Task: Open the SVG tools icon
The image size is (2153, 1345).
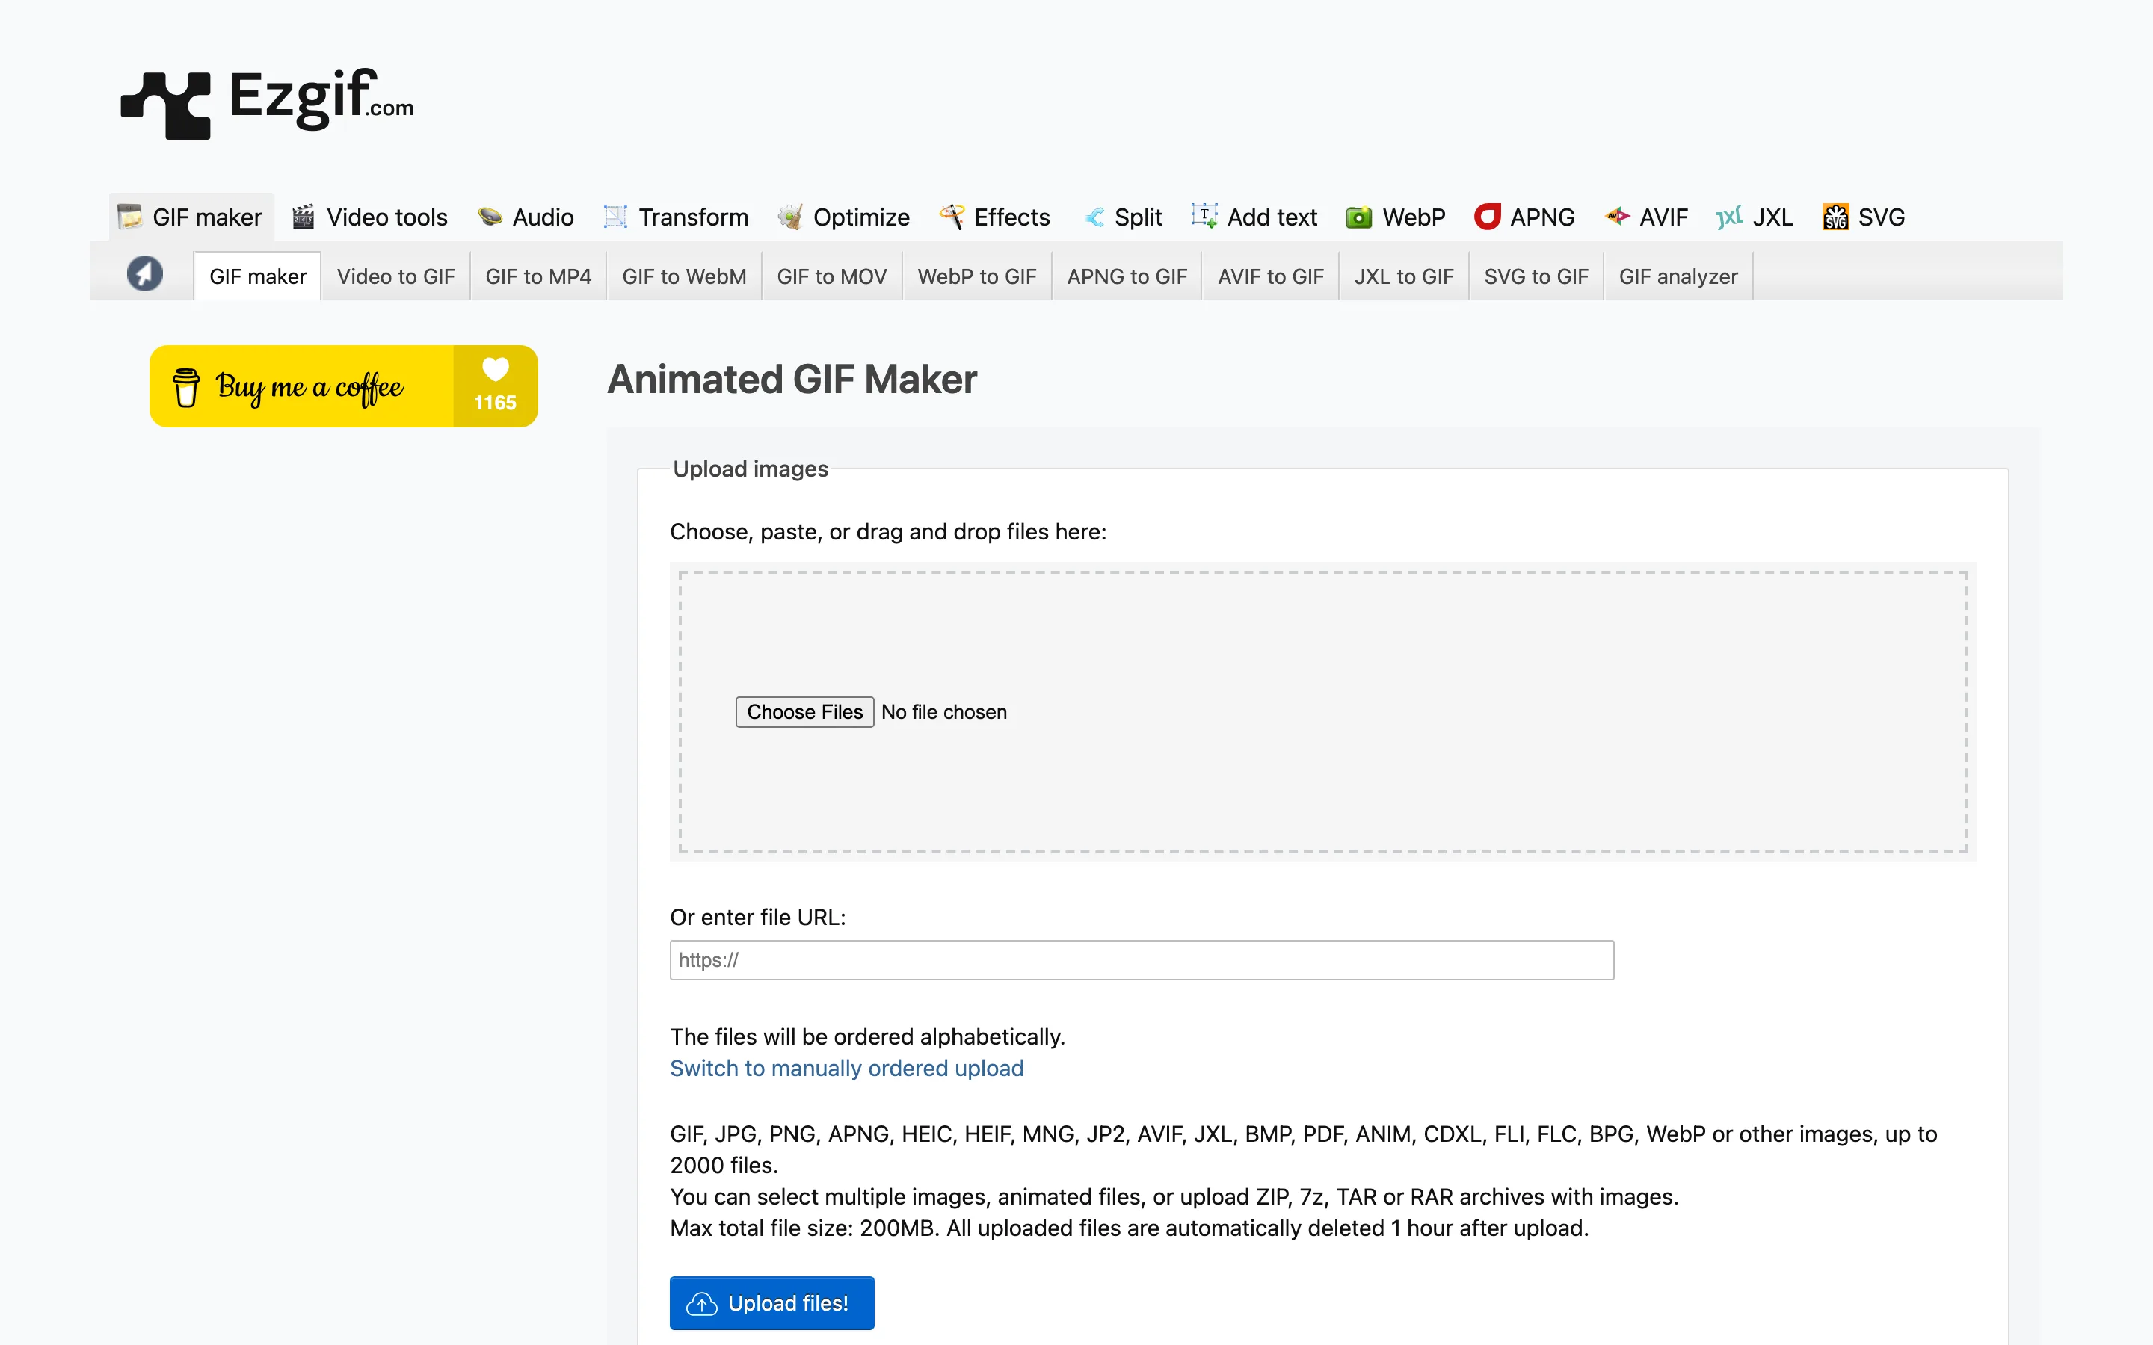Action: (x=1835, y=217)
